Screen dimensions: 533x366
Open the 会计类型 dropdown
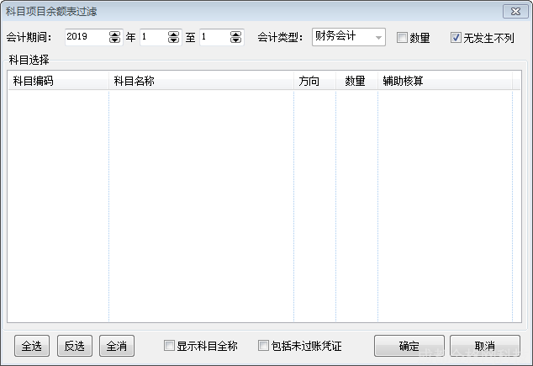377,37
